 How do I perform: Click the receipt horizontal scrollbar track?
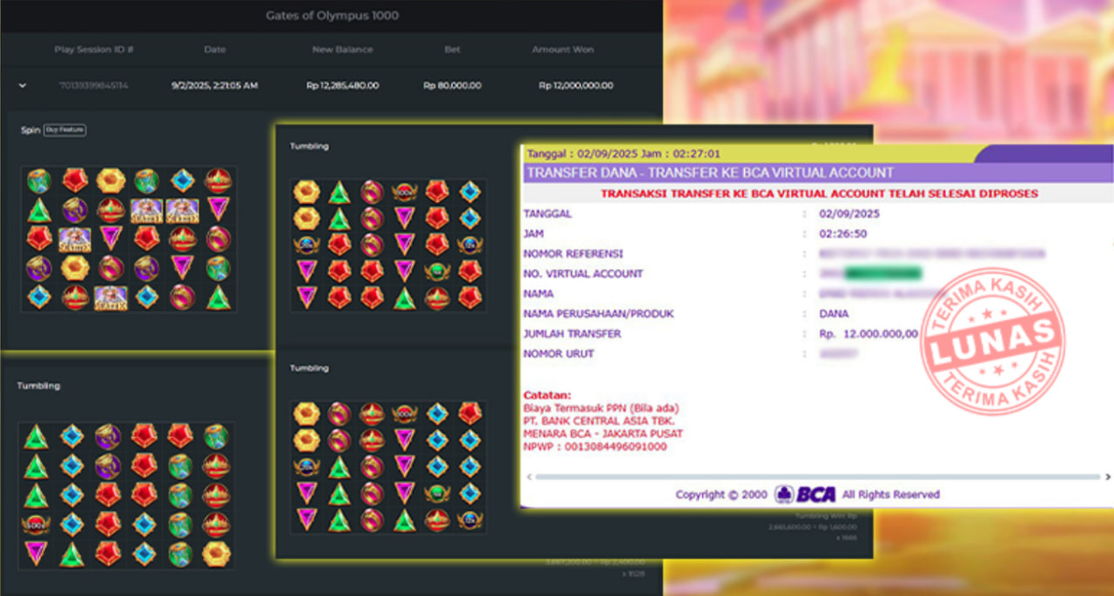(x=818, y=477)
